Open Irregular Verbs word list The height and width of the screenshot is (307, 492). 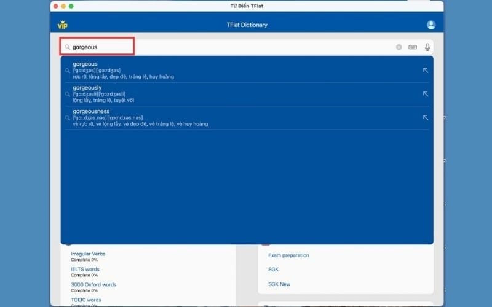[x=88, y=254]
